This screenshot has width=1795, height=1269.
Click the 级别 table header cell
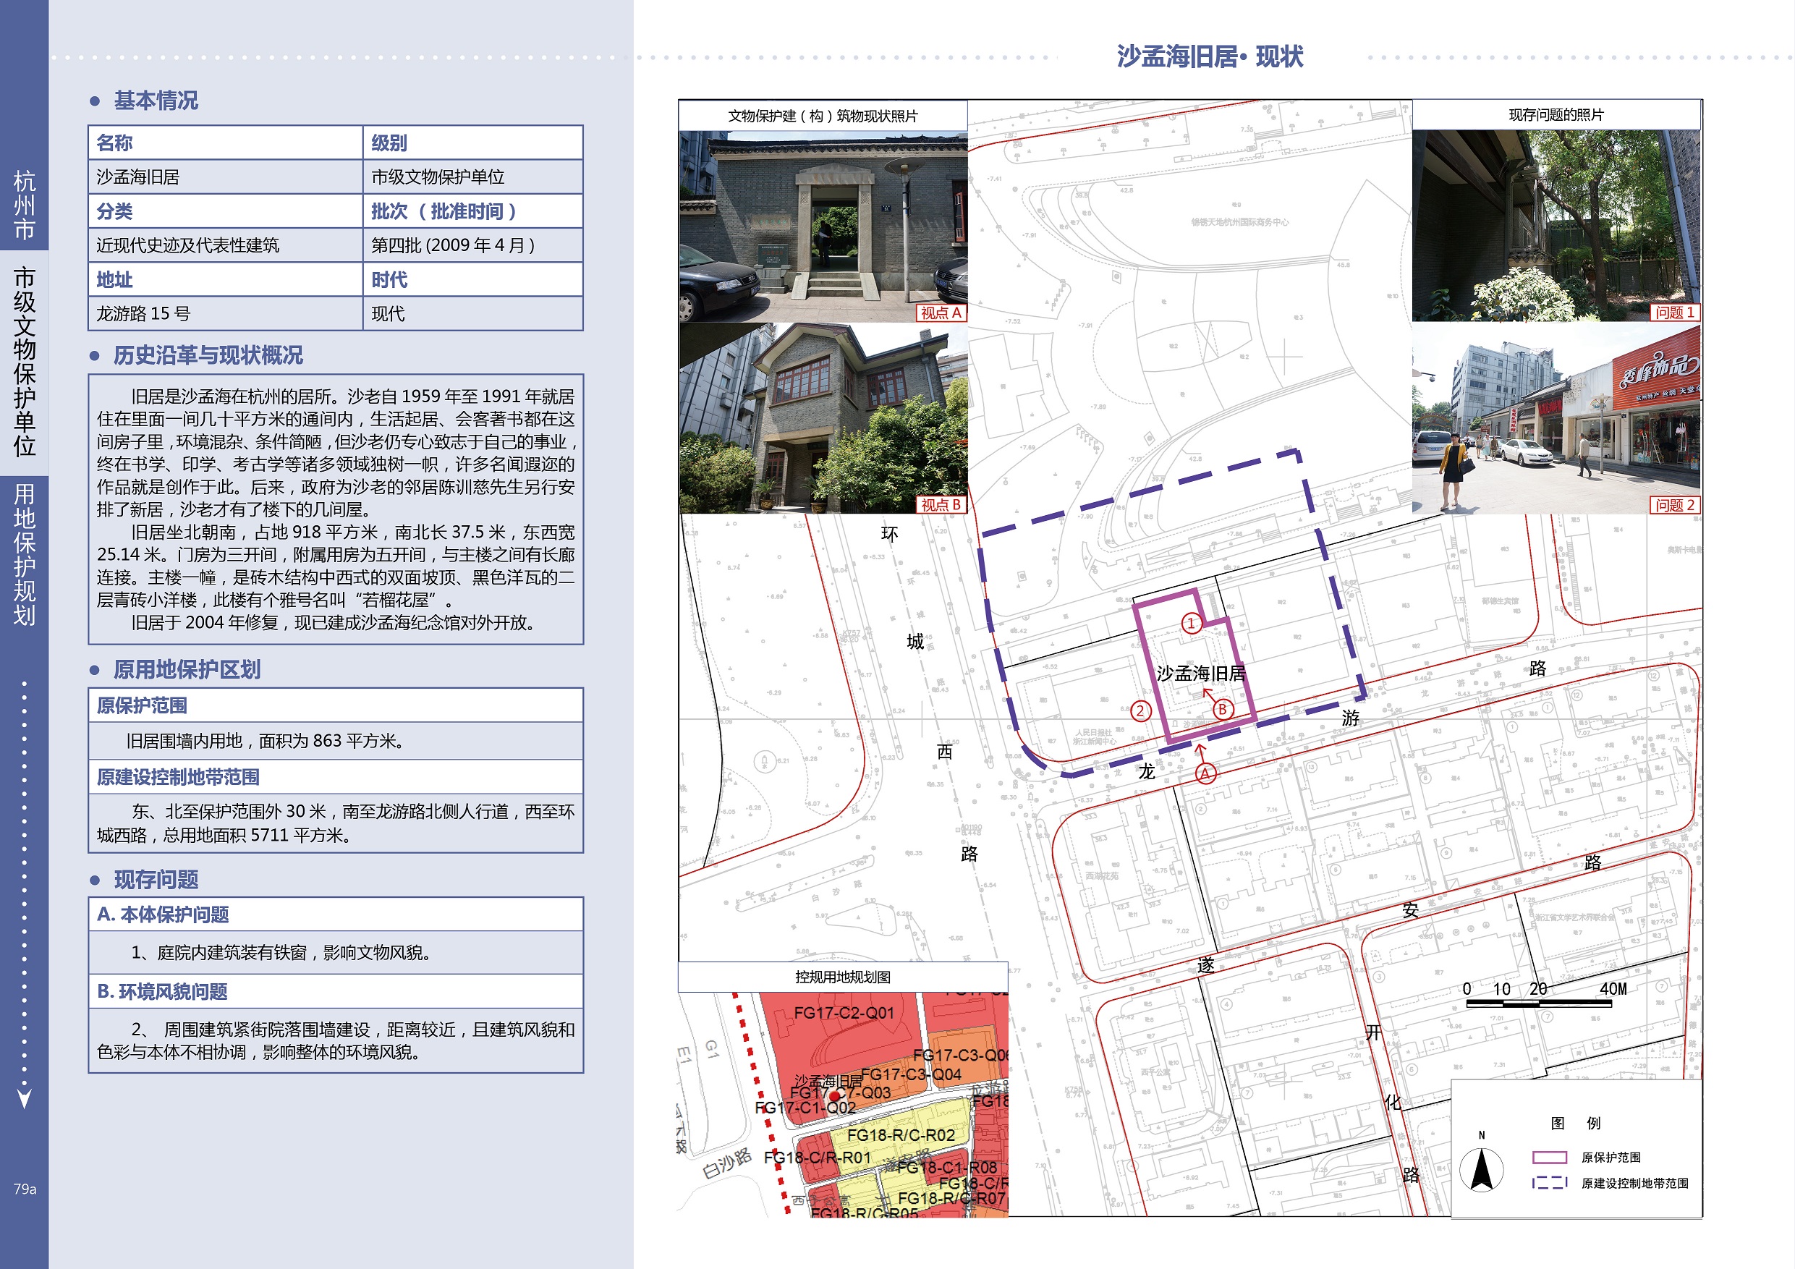[x=473, y=143]
